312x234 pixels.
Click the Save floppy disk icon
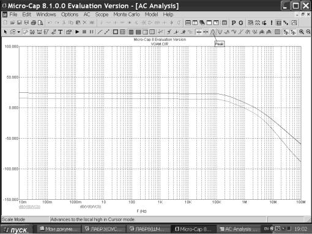[20, 23]
